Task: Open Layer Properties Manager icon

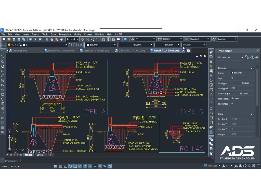Action: pos(4,45)
